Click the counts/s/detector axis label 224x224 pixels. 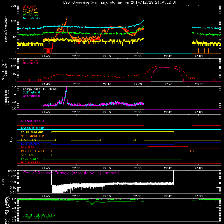point(6,29)
